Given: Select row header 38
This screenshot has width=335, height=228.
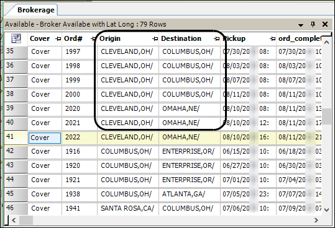Looking at the screenshot, I should click(x=16, y=94).
